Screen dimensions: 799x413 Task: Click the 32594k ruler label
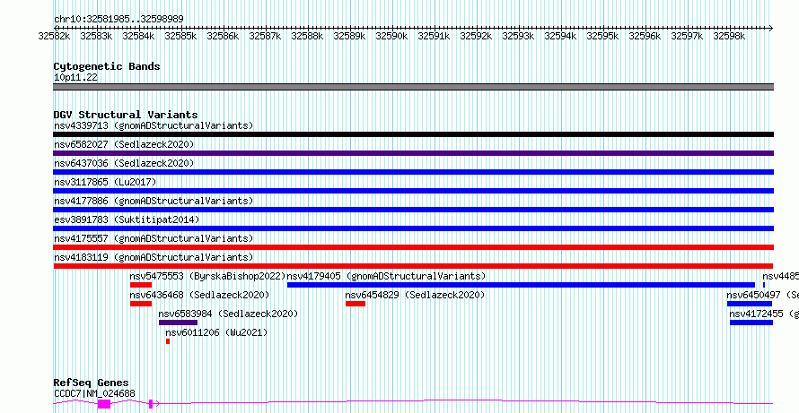coord(560,36)
